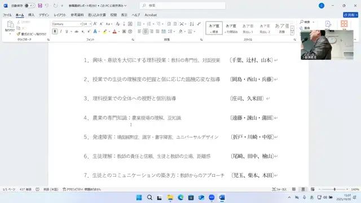The width and height of the screenshot is (361, 203).
Task: Click the character shading icon
Action: [124, 32]
